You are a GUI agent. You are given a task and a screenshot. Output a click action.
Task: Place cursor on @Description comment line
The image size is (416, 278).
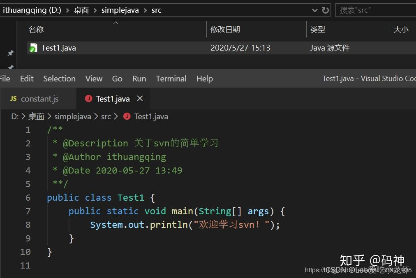135,143
